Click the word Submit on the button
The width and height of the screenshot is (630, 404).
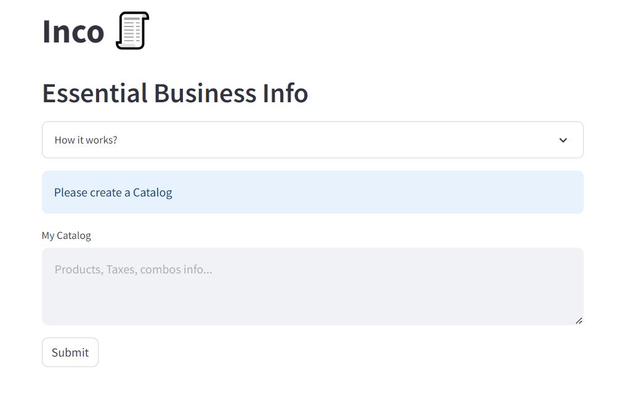[x=70, y=352]
